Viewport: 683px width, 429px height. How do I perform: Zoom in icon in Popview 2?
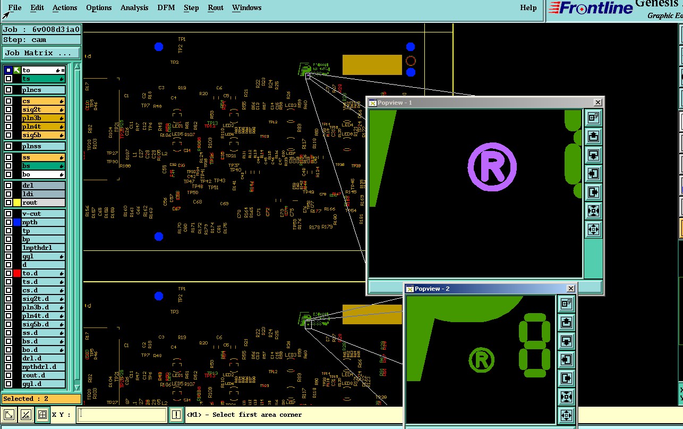click(566, 397)
